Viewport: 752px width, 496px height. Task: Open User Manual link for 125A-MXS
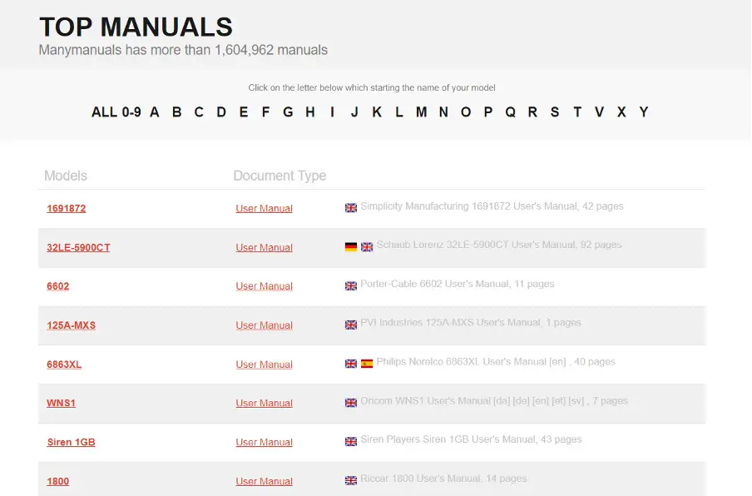click(265, 325)
